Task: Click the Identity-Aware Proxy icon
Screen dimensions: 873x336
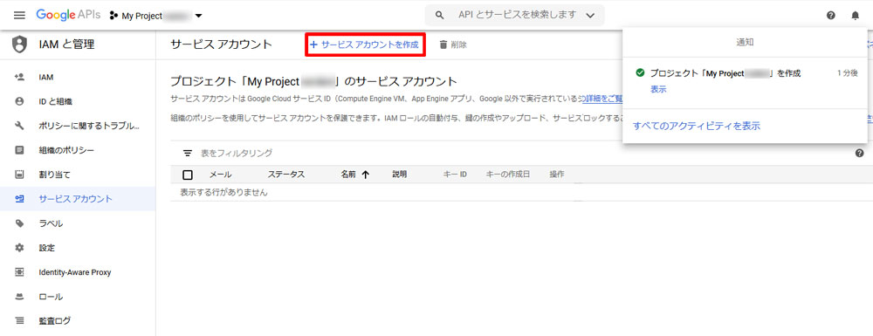Action: pyautogui.click(x=19, y=272)
